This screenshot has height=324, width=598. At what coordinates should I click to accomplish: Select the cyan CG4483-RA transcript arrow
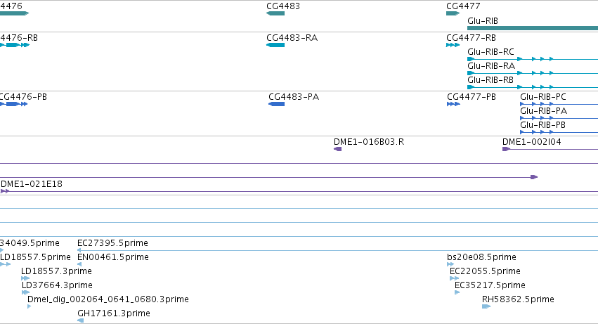[275, 45]
